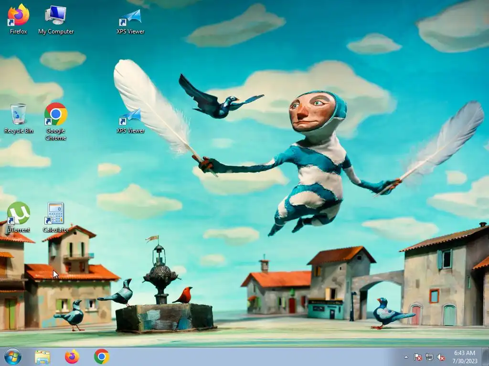Open the muted volume tray icon
This screenshot has height=366, width=489.
pyautogui.click(x=441, y=357)
